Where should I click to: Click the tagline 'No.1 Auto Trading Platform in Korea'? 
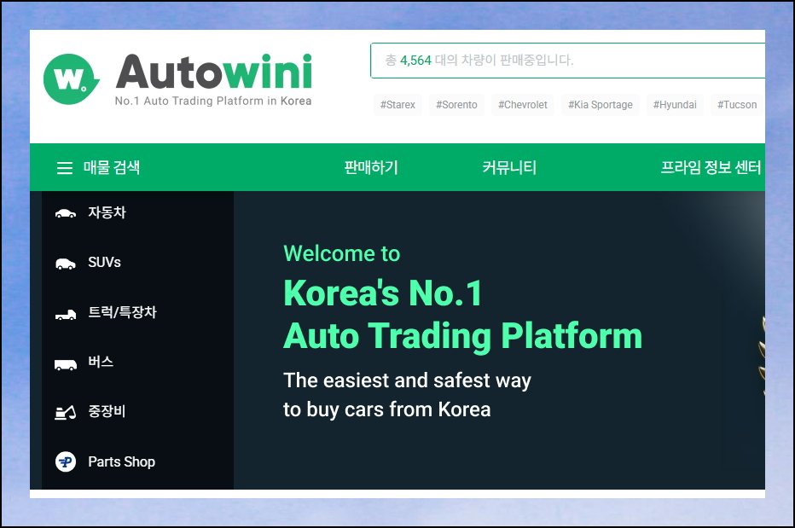(213, 101)
